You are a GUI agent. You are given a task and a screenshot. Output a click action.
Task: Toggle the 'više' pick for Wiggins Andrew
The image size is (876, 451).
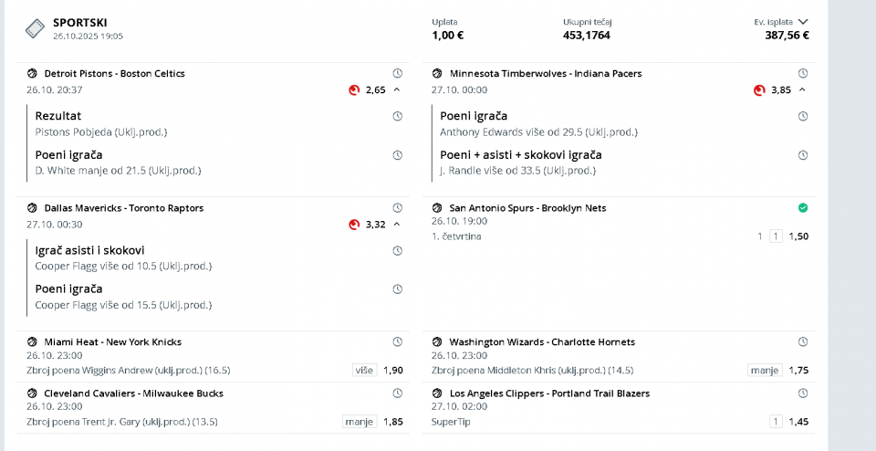(365, 370)
